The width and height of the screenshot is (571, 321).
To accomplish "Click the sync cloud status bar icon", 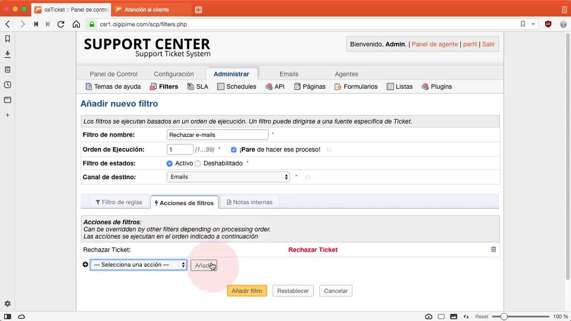I will point(21,317).
